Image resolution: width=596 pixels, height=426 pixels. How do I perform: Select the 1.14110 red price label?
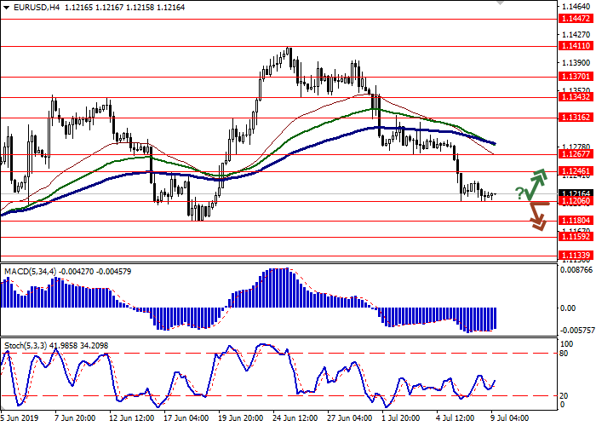[x=575, y=47]
